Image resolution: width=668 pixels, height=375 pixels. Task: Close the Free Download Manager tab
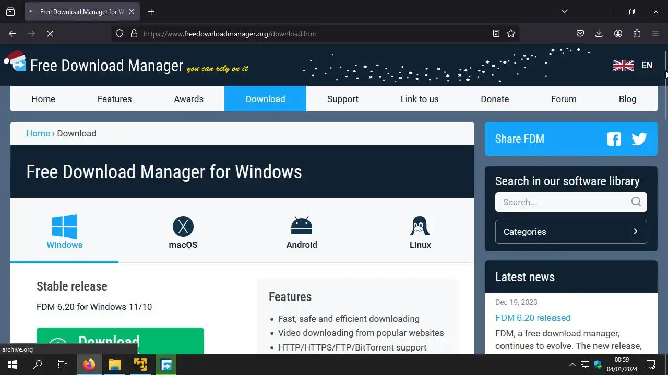tap(132, 11)
